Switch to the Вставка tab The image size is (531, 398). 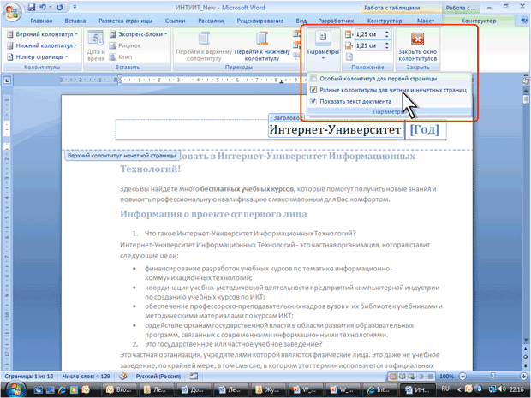click(75, 21)
